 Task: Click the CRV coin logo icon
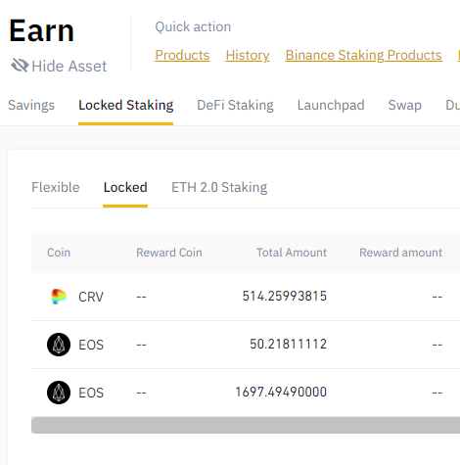click(59, 297)
